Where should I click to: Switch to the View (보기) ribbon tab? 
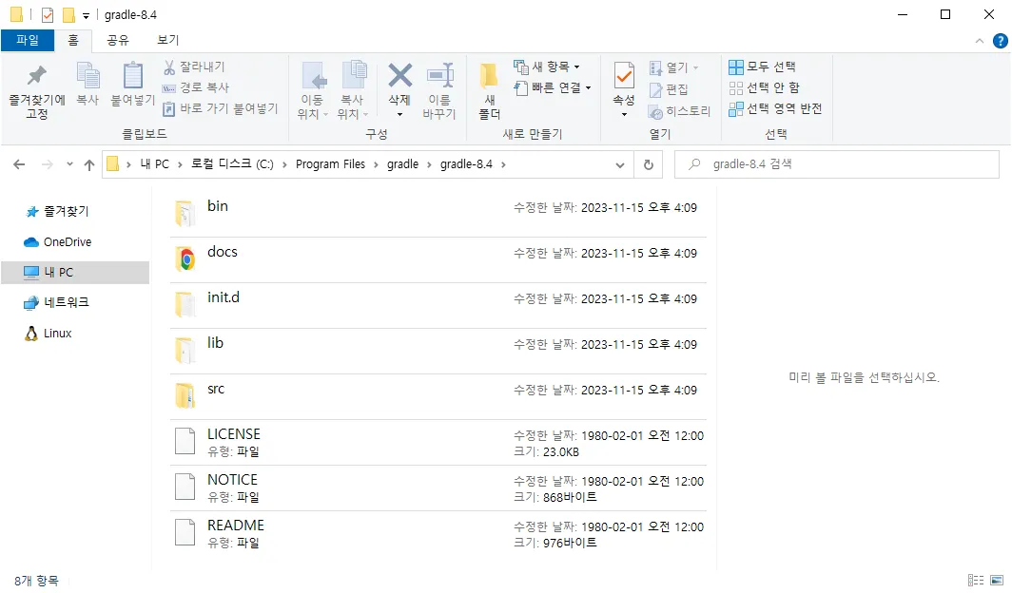click(x=167, y=40)
